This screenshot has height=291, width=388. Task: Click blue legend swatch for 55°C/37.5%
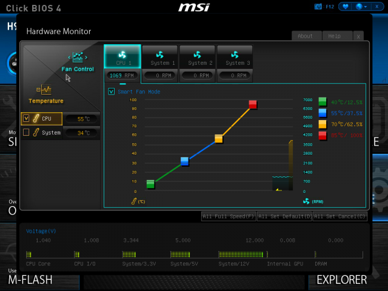[x=323, y=113]
